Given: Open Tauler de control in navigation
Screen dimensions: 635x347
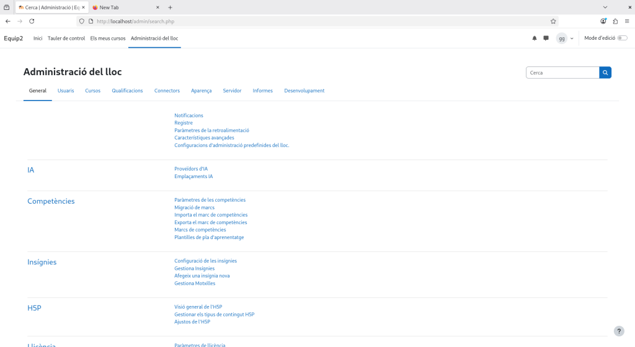Looking at the screenshot, I should coord(66,38).
